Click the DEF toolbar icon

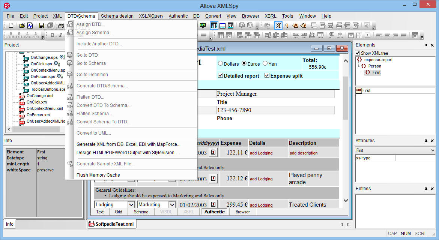click(242, 25)
